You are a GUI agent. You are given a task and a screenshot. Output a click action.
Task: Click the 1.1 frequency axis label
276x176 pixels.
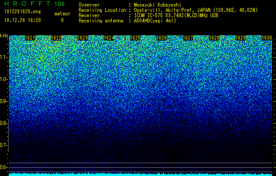[4, 58]
